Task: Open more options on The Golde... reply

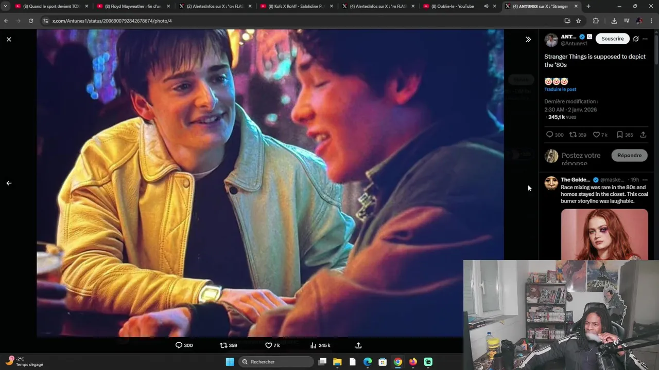Action: click(645, 180)
